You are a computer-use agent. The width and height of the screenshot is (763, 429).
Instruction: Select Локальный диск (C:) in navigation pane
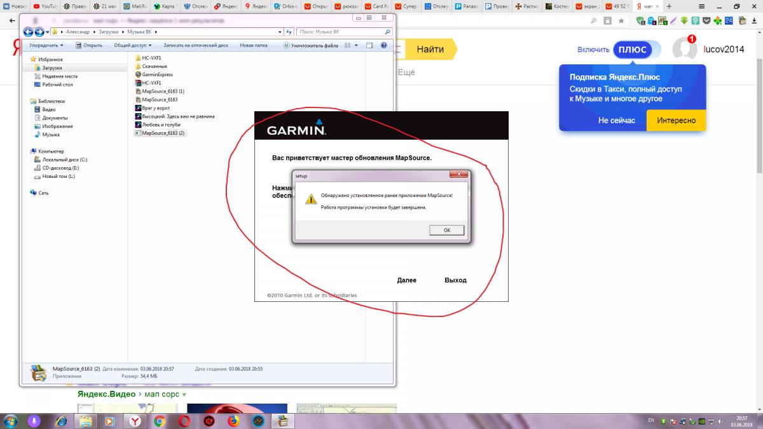pos(64,160)
